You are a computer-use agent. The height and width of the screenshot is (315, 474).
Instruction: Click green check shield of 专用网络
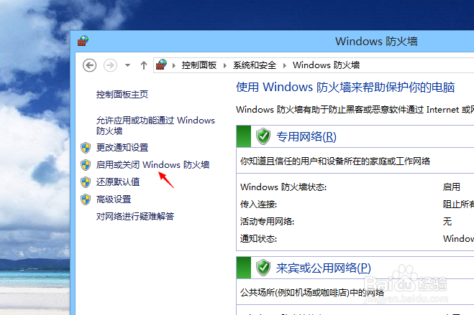click(263, 136)
